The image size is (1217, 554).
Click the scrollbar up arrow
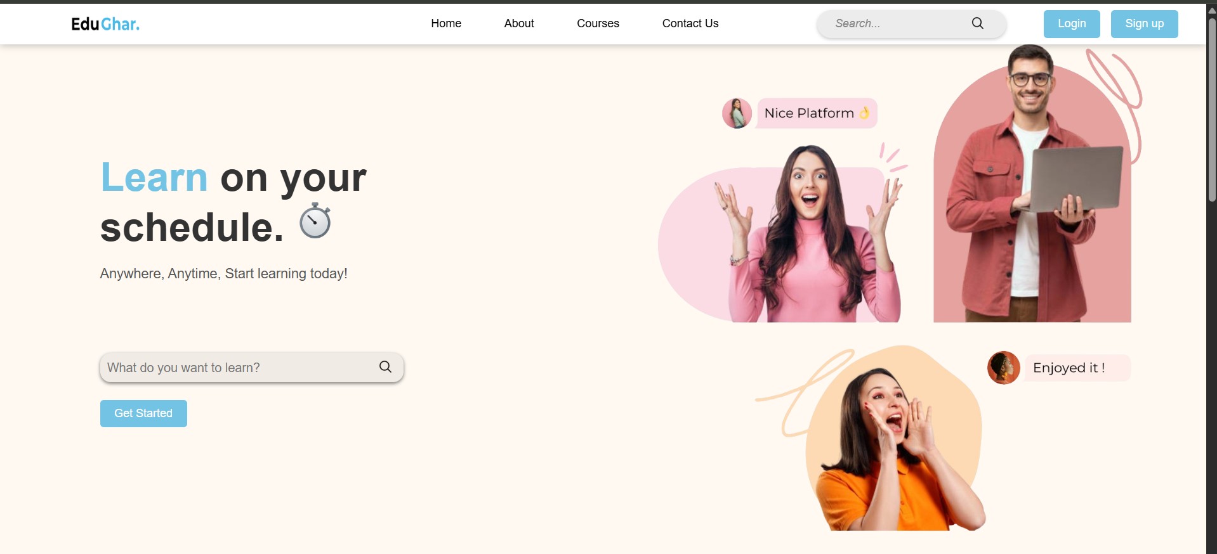[1211, 10]
